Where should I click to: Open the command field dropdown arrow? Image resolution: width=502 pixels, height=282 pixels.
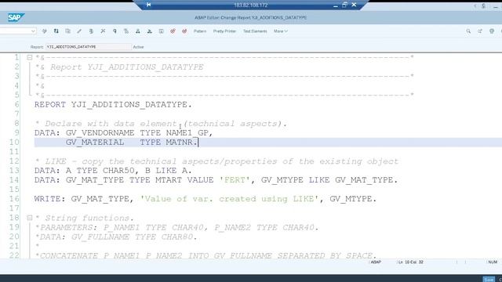pos(33,31)
